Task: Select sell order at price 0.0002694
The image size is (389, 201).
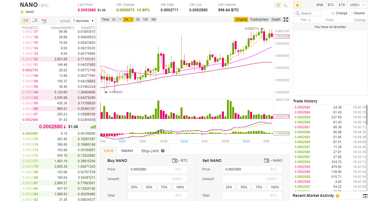Action: pyautogui.click(x=59, y=92)
